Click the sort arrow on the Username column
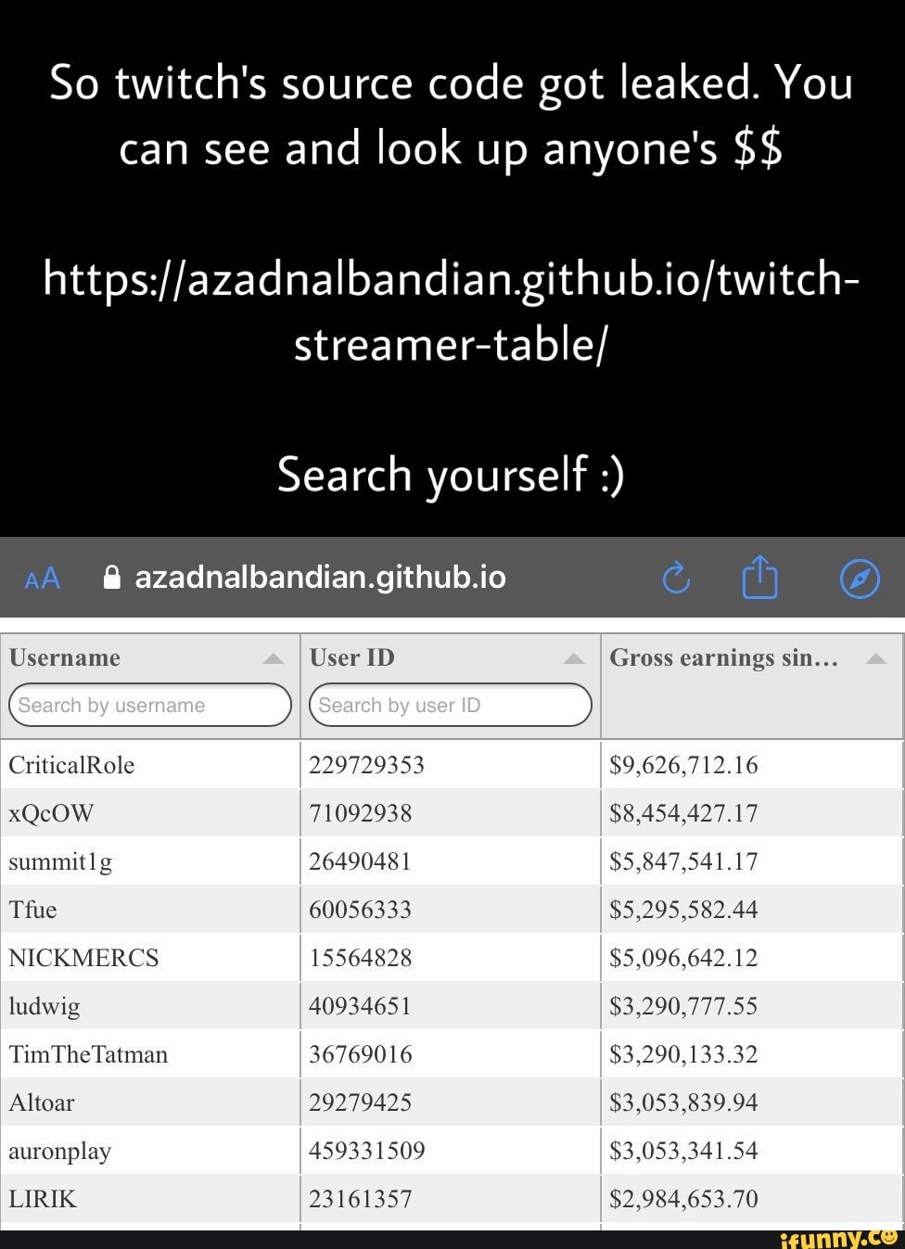The width and height of the screenshot is (905, 1249). click(273, 657)
